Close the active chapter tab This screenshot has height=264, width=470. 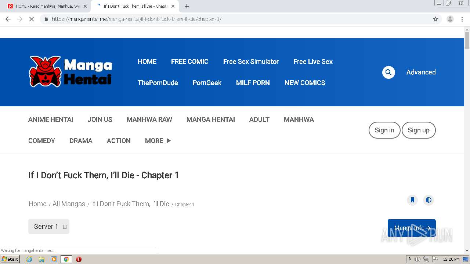coord(173,6)
